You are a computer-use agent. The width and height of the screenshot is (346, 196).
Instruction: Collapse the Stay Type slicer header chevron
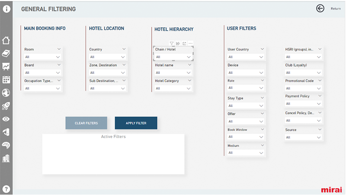[262, 98]
